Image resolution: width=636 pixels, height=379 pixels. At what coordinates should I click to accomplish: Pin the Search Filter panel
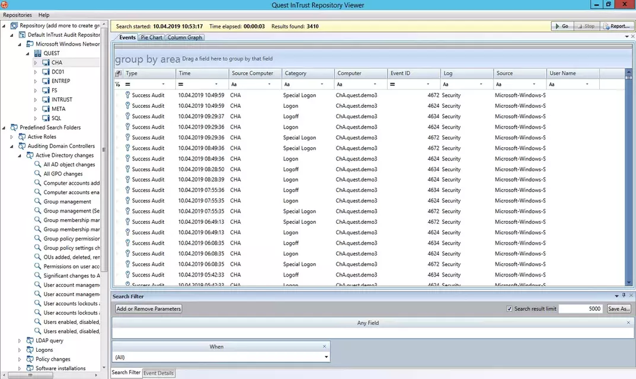(x=624, y=296)
